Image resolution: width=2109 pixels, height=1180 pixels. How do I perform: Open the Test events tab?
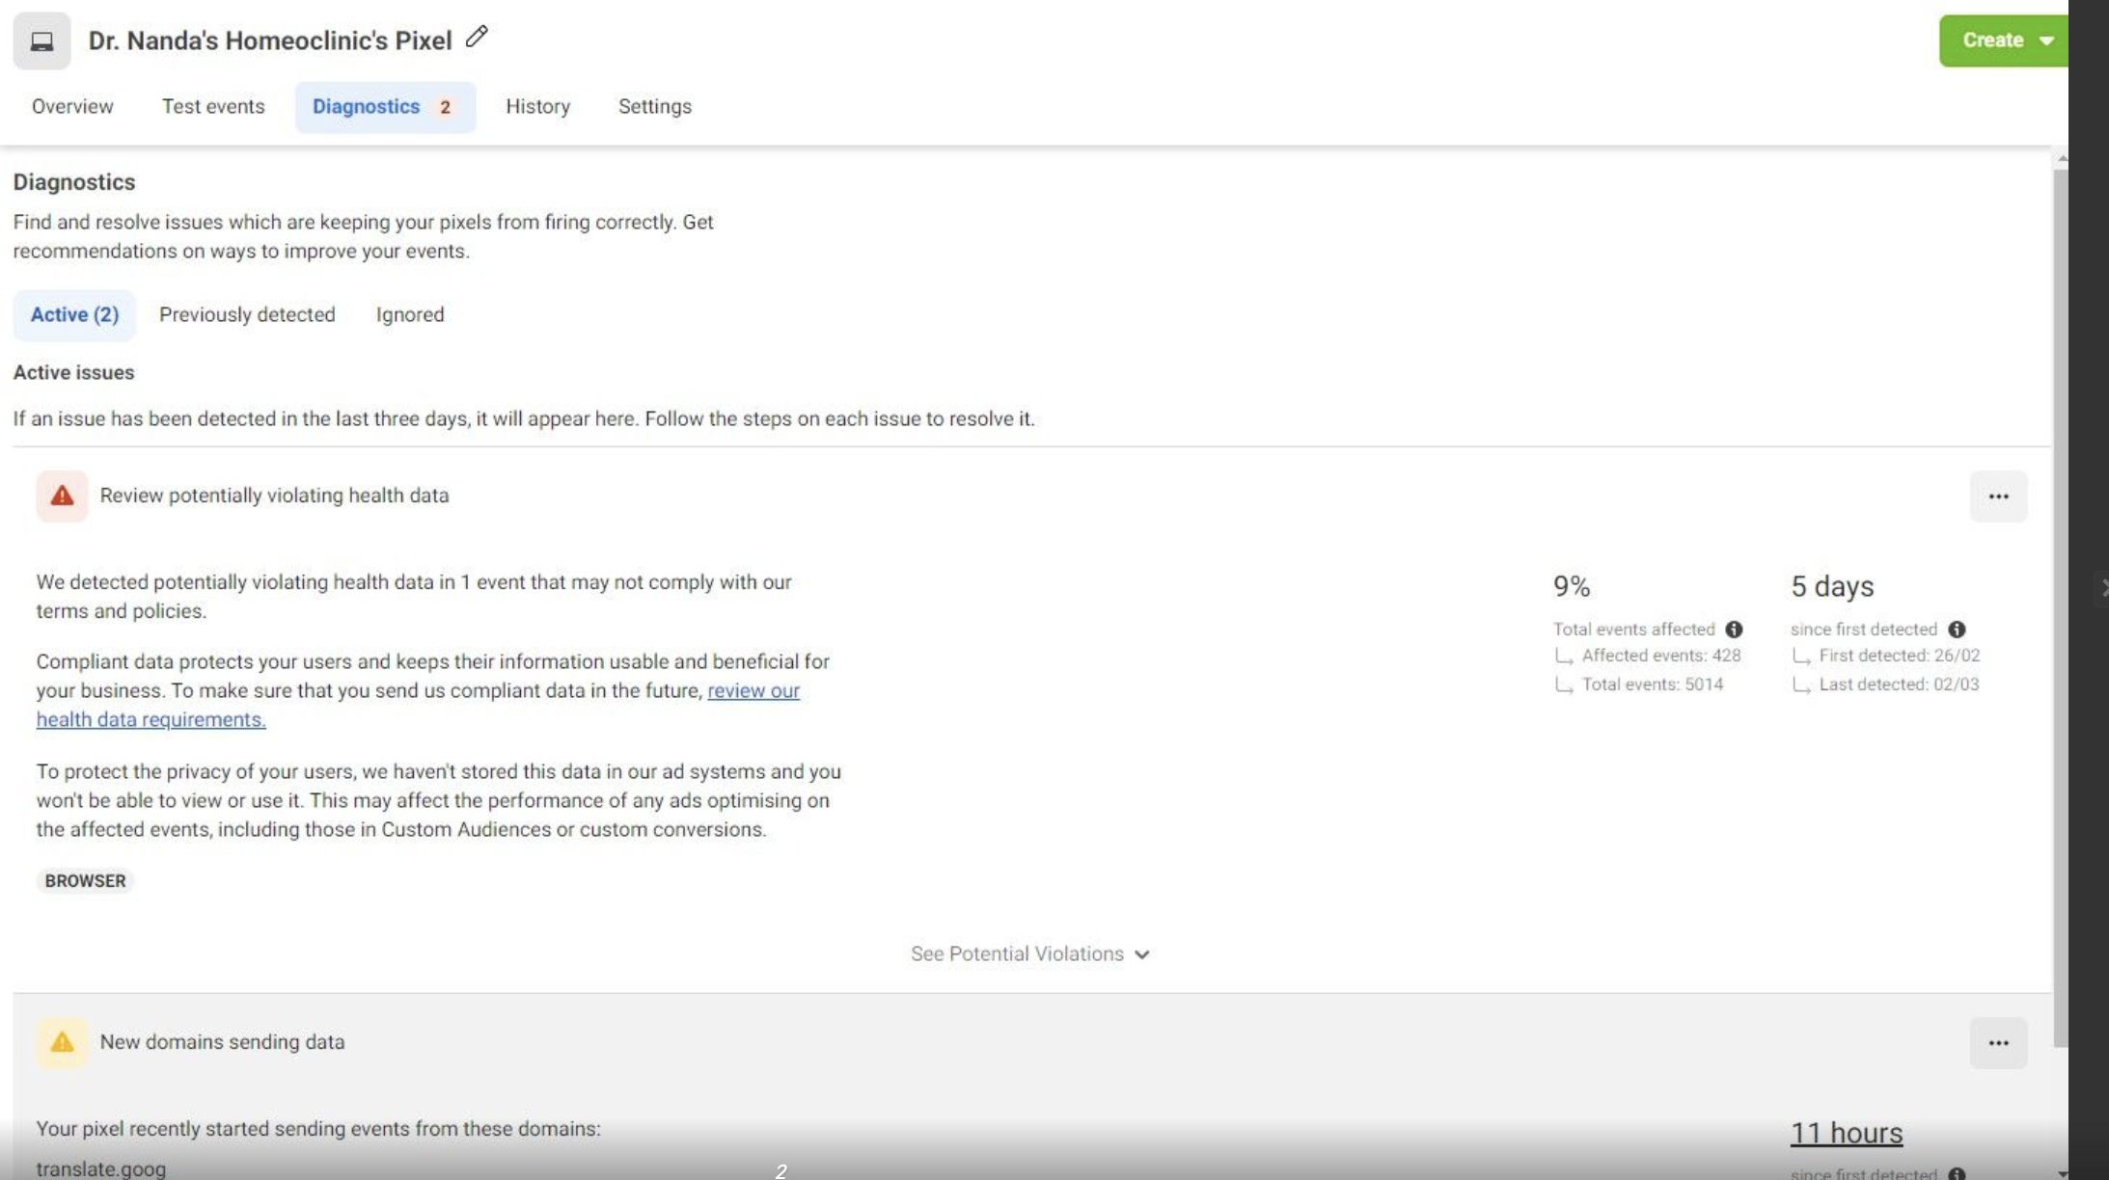pyautogui.click(x=213, y=106)
